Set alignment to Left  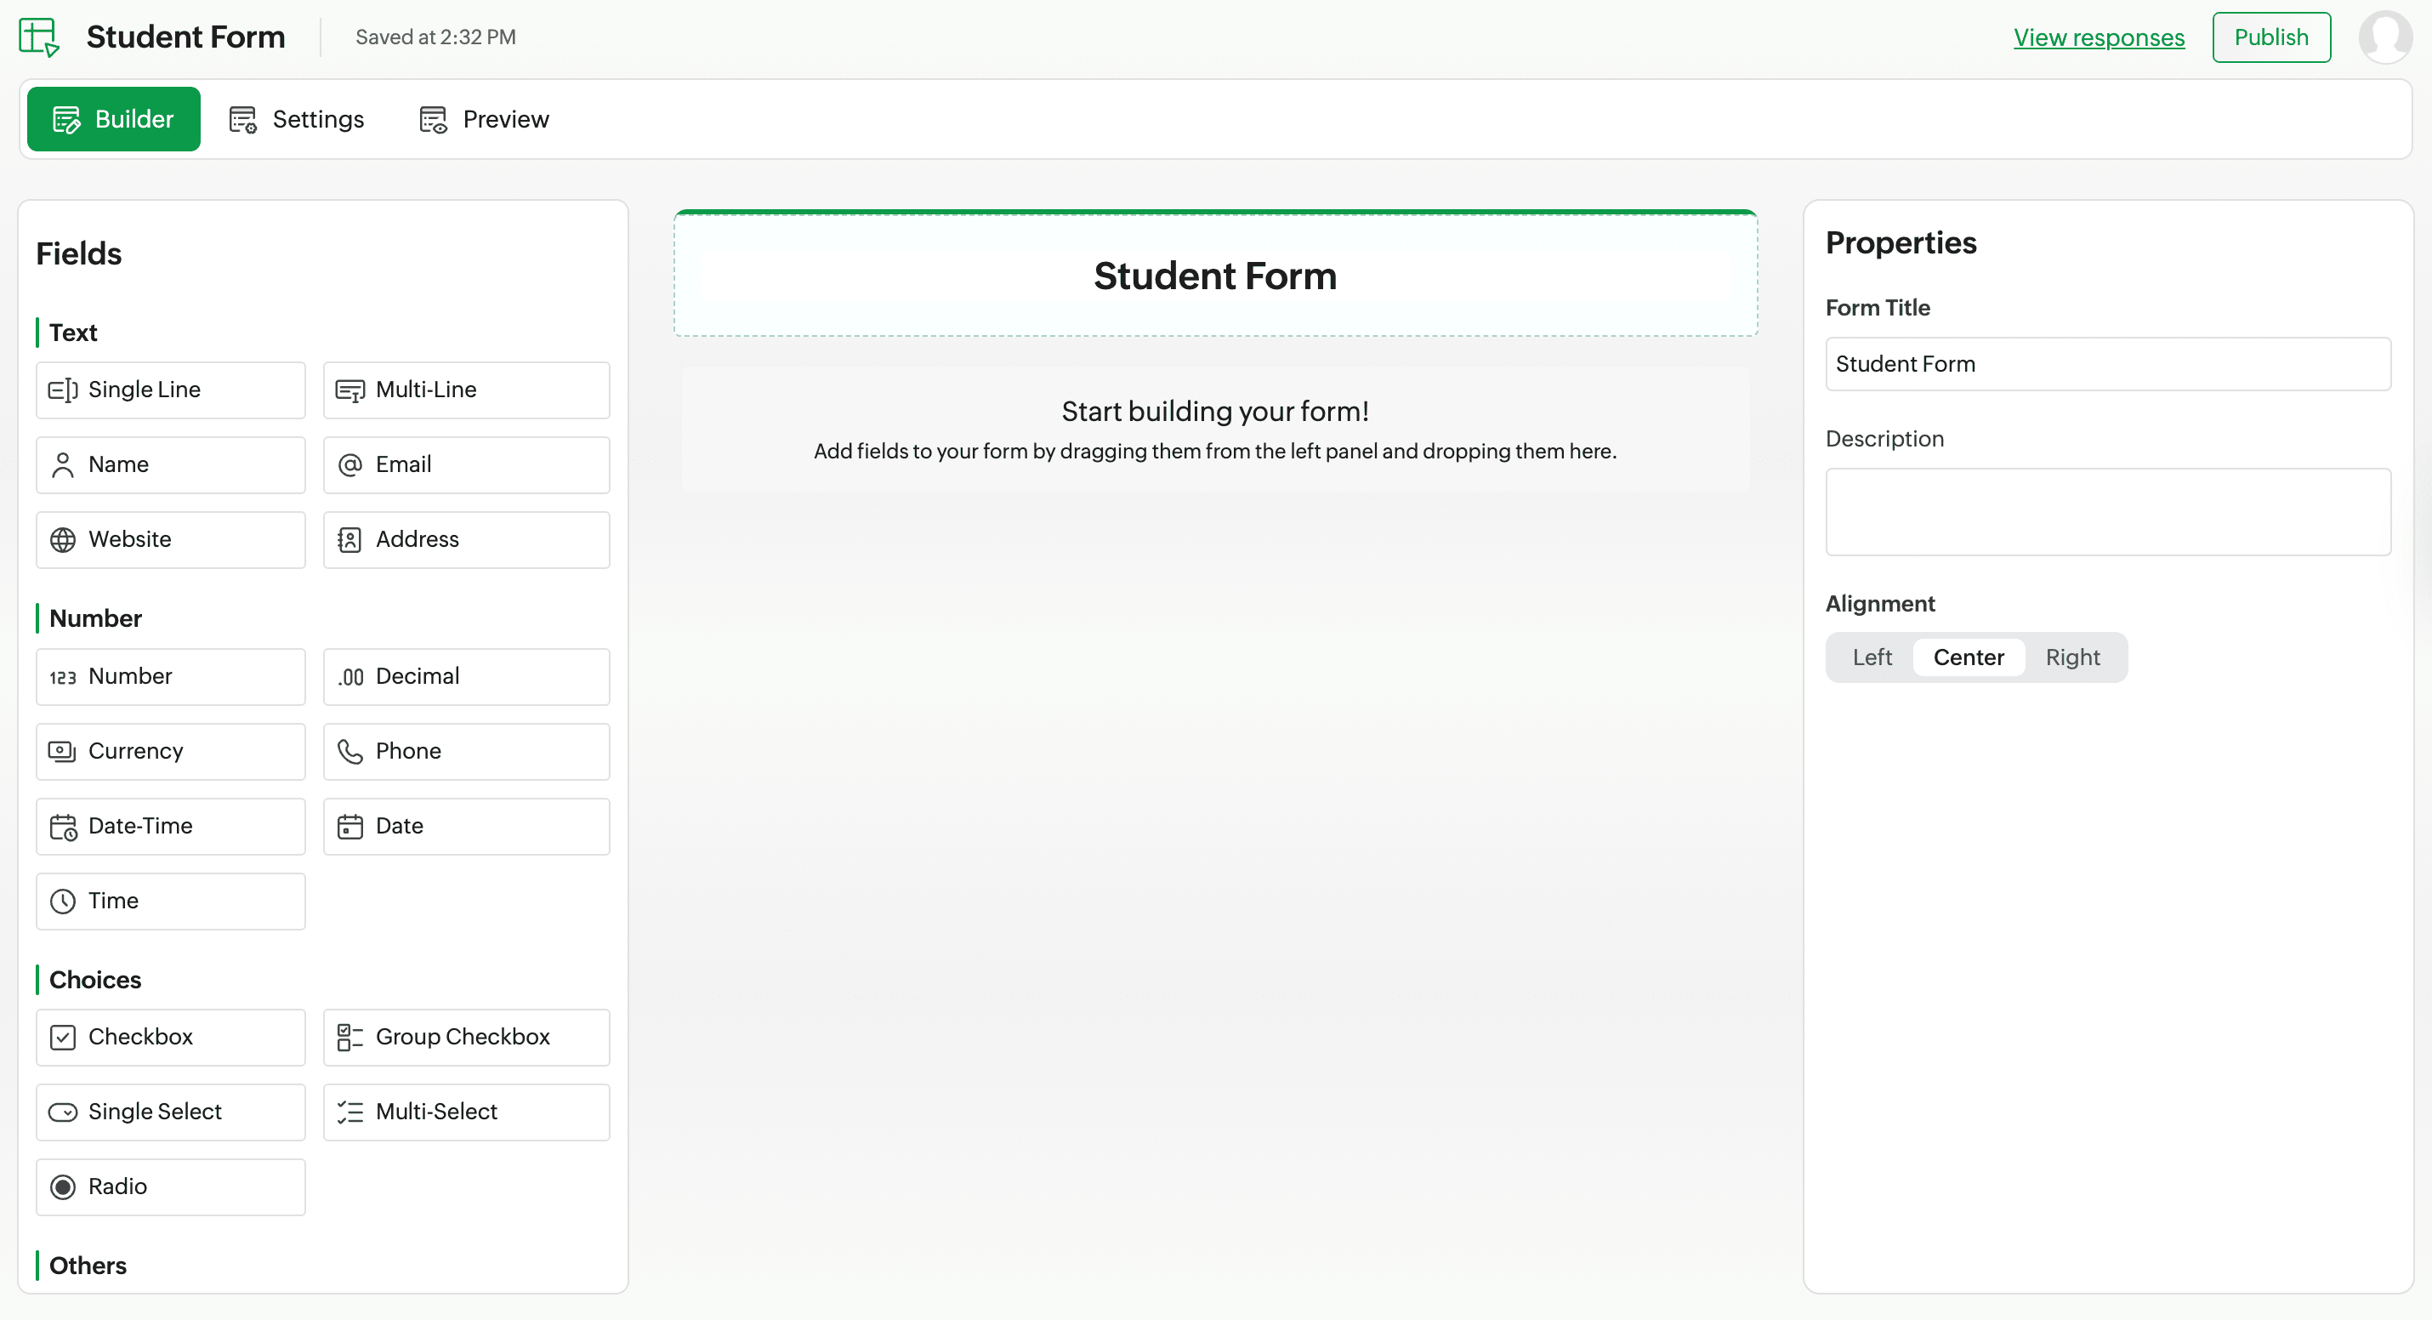click(x=1872, y=657)
